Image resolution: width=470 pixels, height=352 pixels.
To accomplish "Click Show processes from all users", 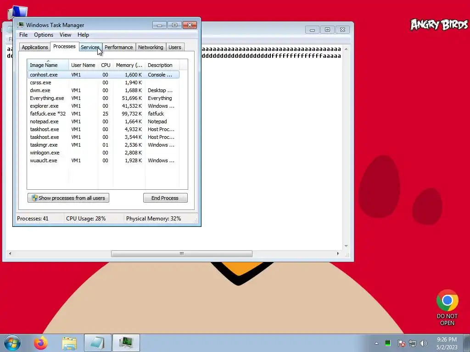I will click(68, 198).
